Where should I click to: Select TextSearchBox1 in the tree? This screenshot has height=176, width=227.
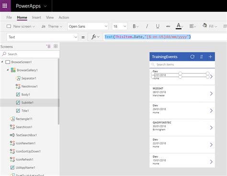[x=26, y=135]
